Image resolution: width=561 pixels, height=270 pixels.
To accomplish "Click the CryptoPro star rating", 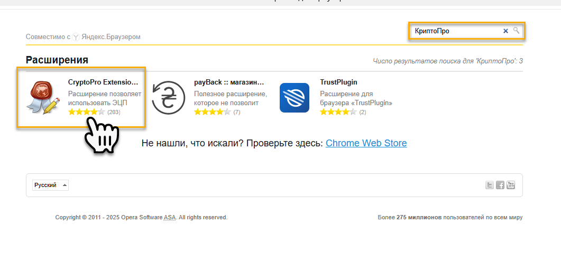I will coord(86,112).
